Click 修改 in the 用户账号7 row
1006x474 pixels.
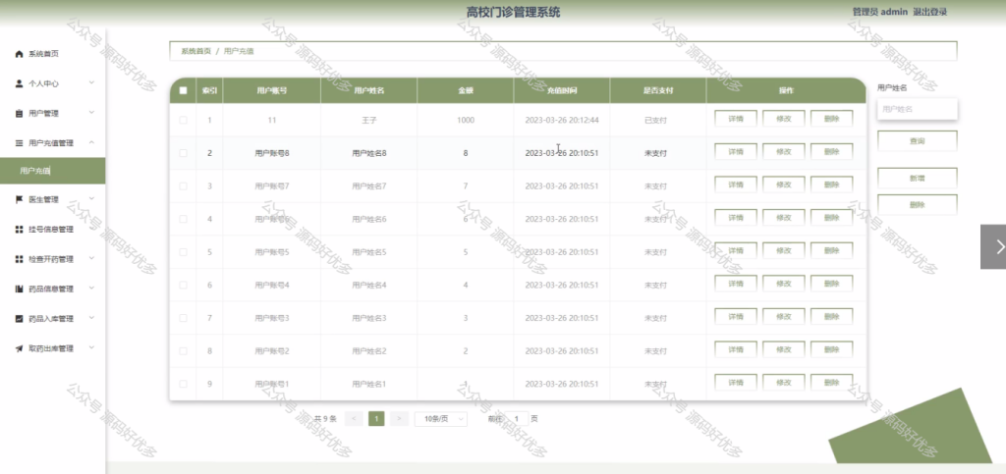pos(783,185)
